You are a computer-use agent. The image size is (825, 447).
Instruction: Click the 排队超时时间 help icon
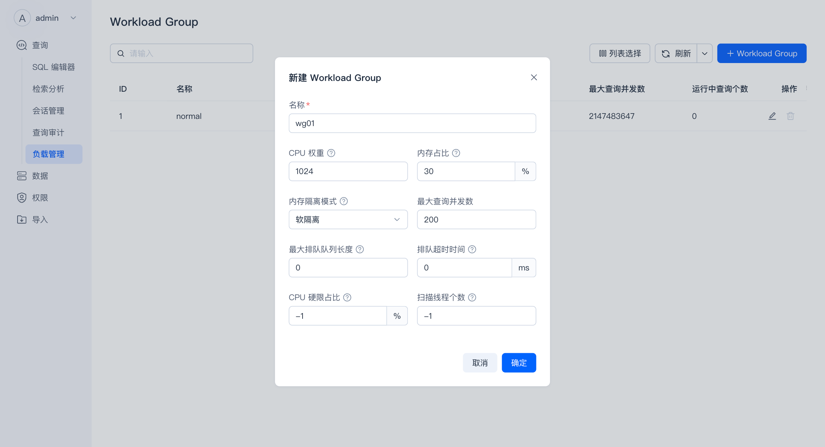[472, 249]
